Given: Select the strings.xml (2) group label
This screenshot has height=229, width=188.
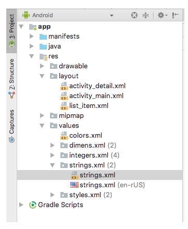Looking at the screenshot, I should [x=93, y=165].
